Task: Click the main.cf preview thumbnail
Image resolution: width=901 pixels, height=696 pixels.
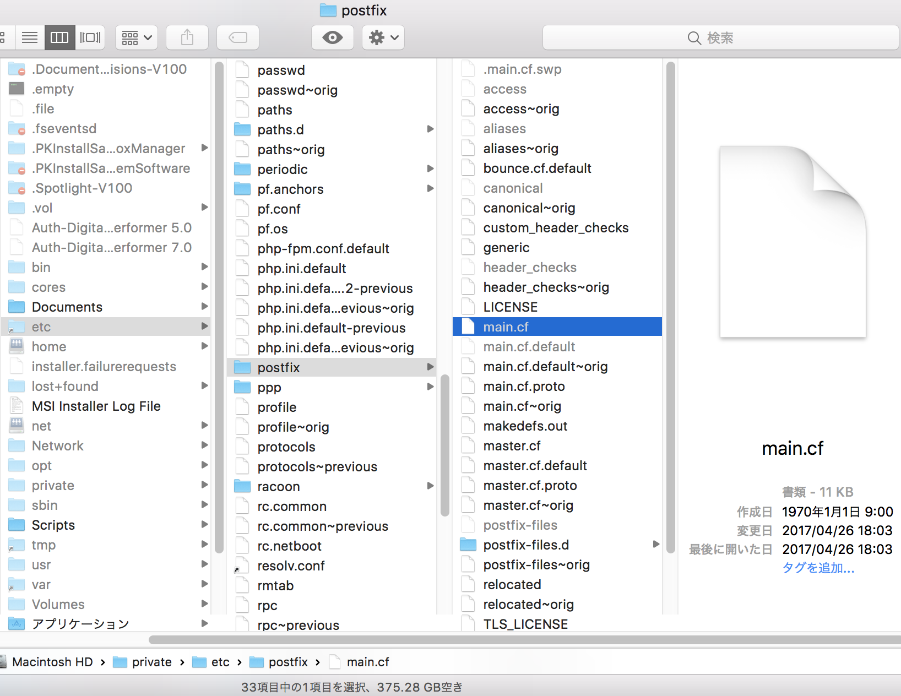Action: [x=793, y=242]
